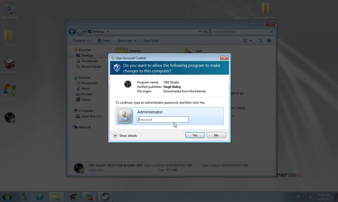Screen dimensions: 338x202
Task: Click taskbar icon left of OBS button
Action: click(89, 197)
